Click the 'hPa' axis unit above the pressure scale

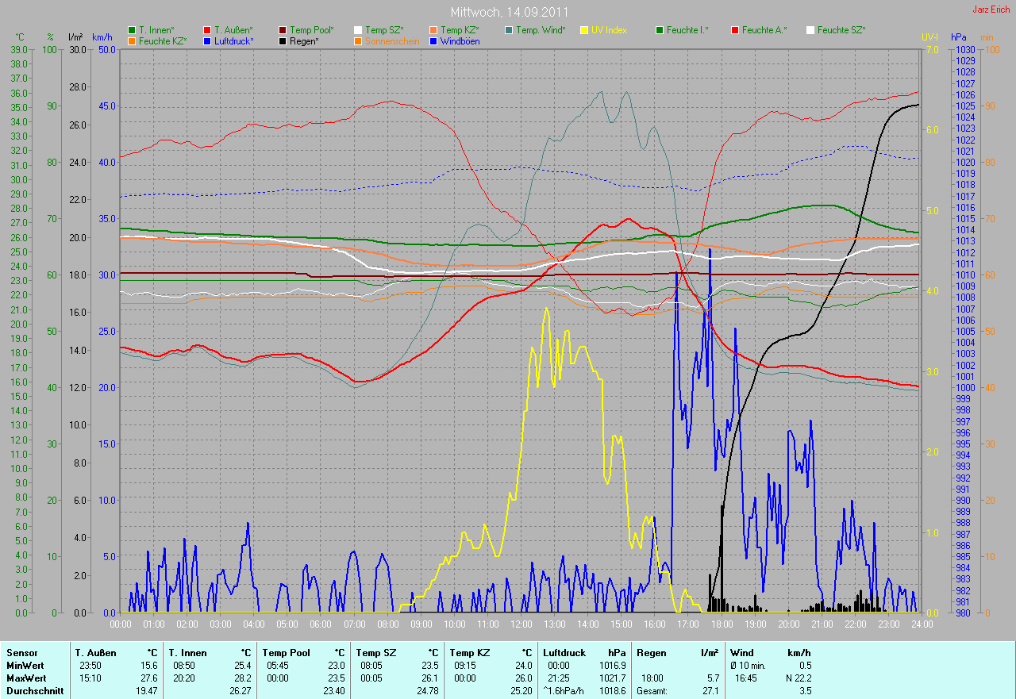pyautogui.click(x=959, y=37)
